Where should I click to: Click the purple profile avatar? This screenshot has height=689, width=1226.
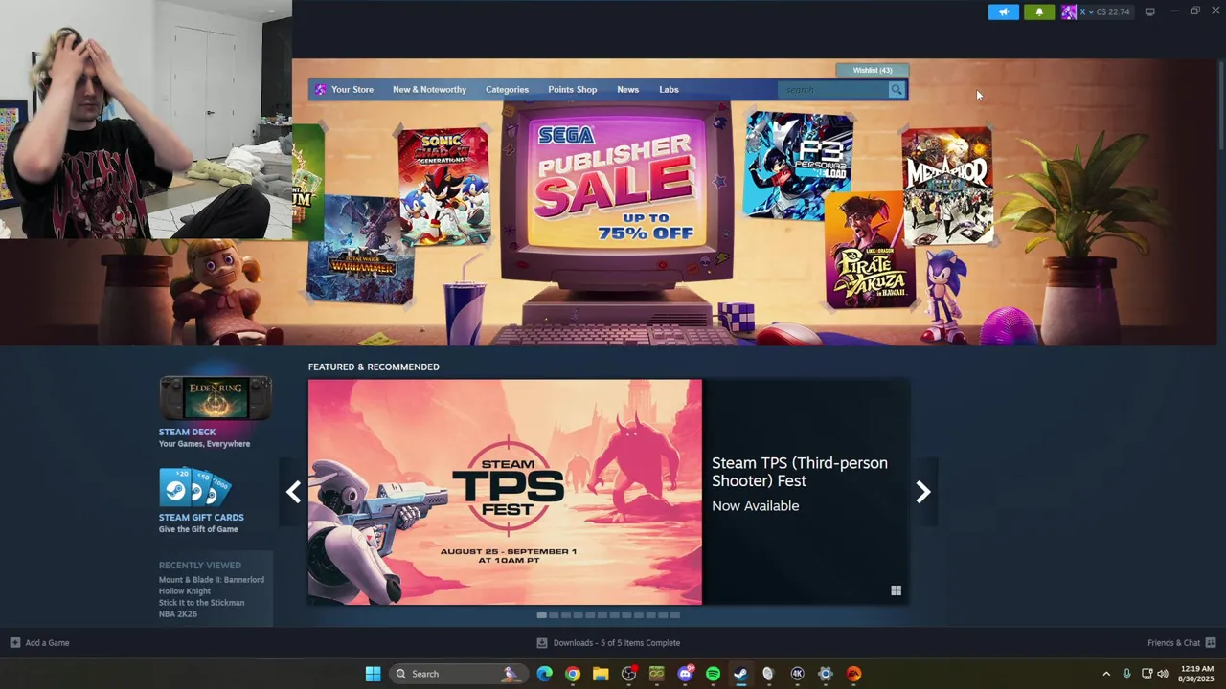(x=1068, y=12)
